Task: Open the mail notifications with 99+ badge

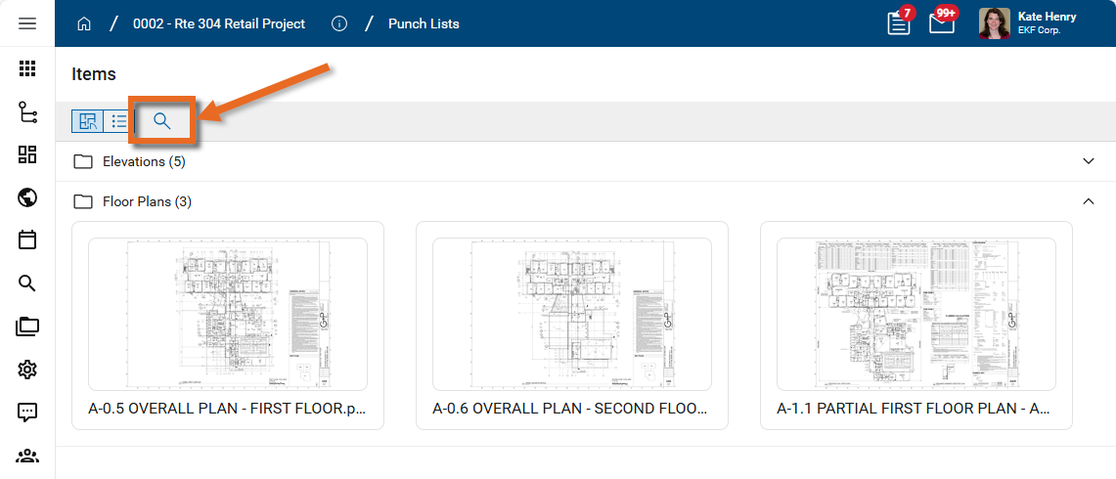Action: coord(941,23)
